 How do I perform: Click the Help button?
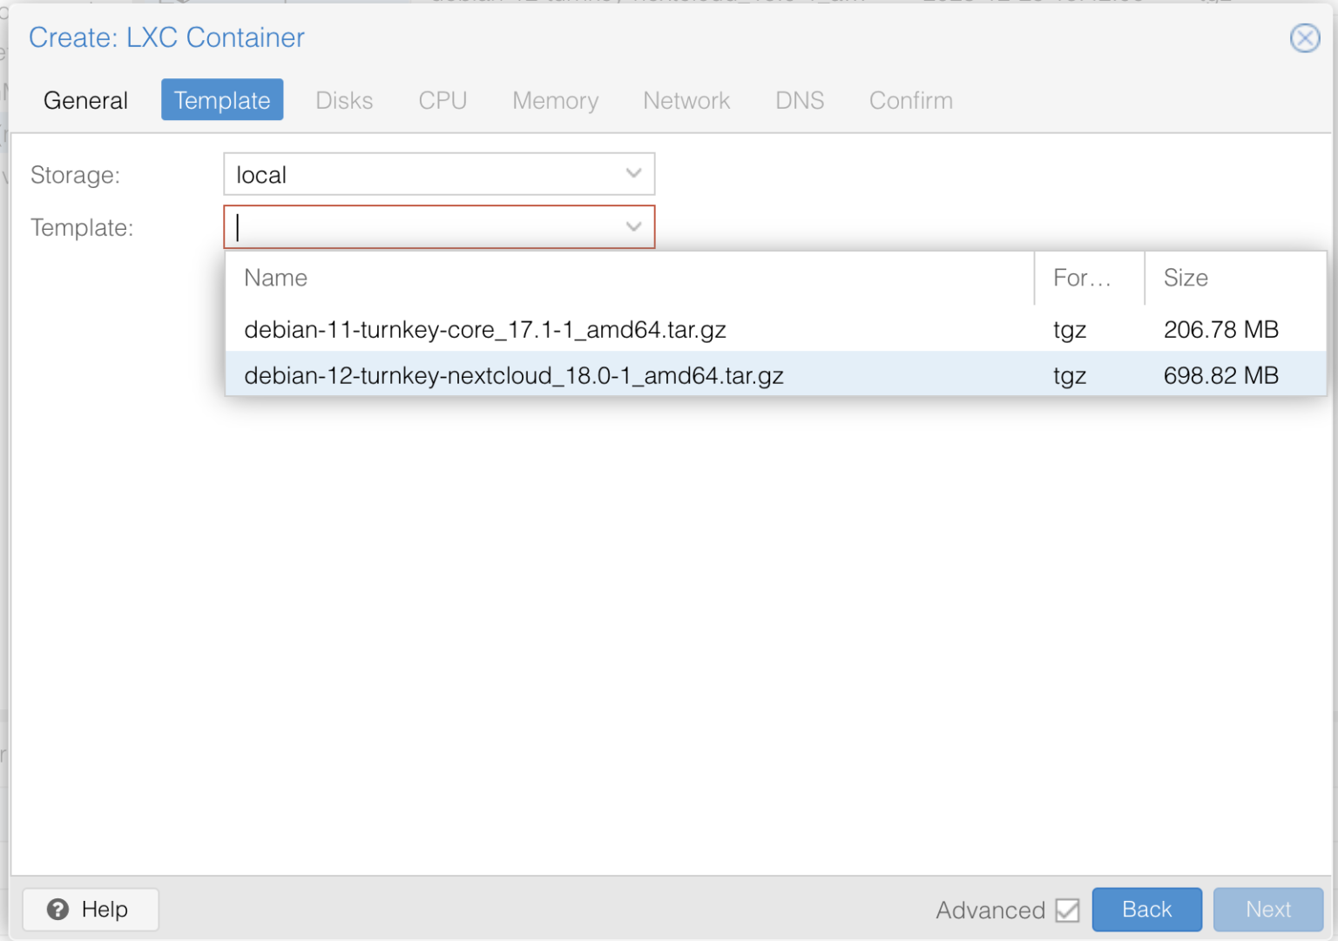tap(90, 909)
